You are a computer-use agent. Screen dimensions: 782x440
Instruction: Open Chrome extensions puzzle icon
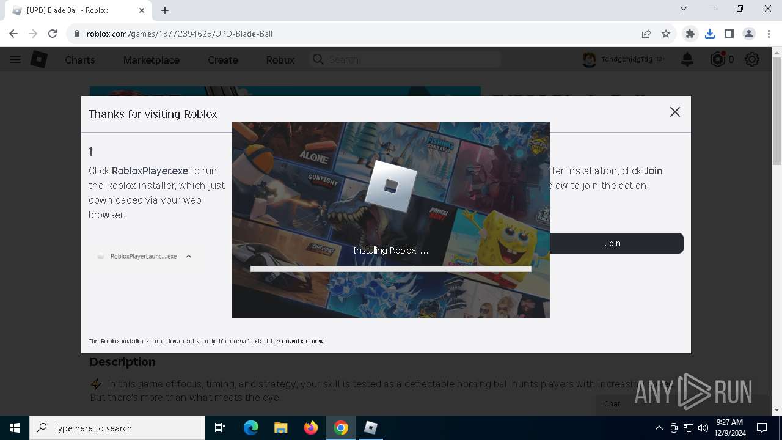(690, 34)
